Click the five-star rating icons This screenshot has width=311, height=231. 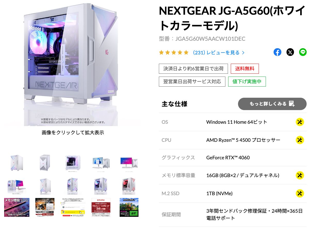[174, 53]
